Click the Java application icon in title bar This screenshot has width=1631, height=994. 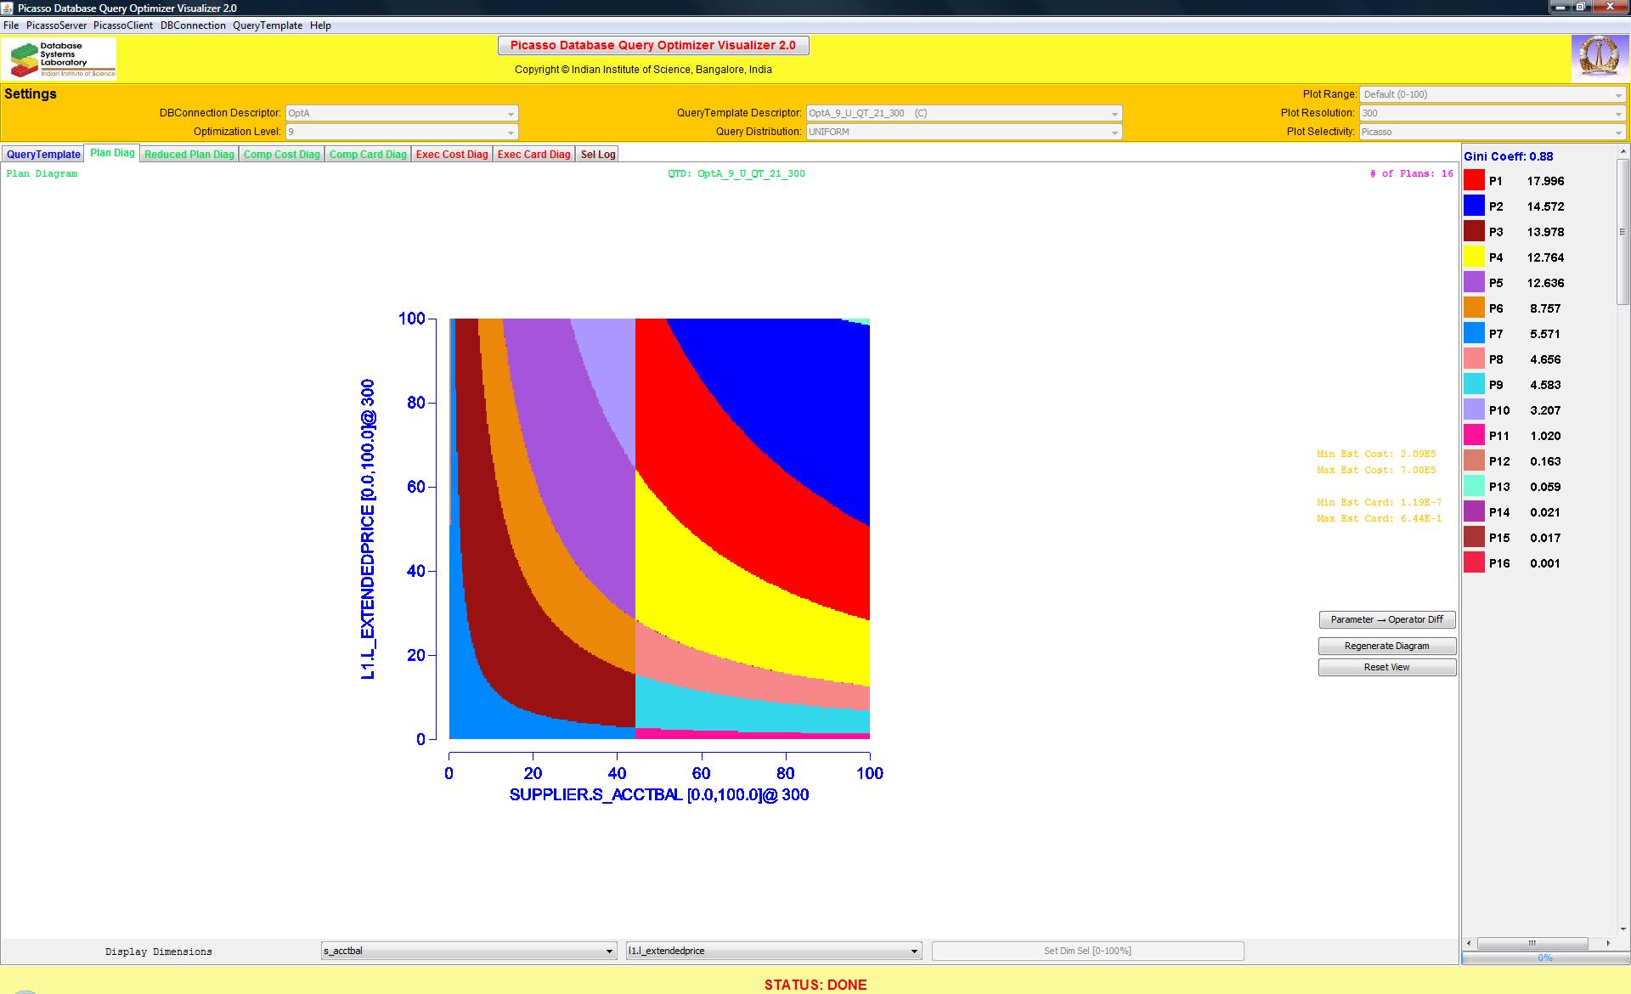click(8, 8)
